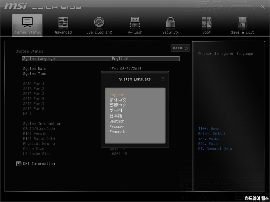Open the M-Flash USB drive icon

click(x=135, y=22)
